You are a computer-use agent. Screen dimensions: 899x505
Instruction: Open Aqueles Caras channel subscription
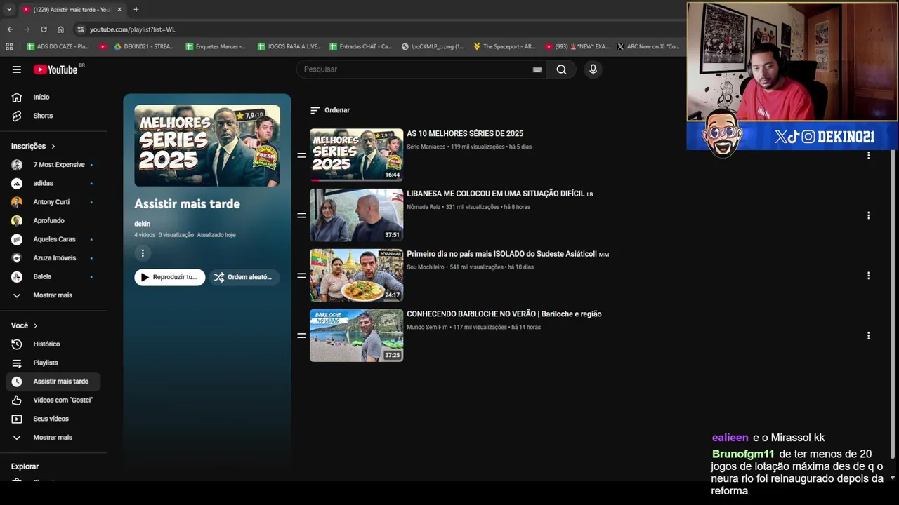click(54, 239)
